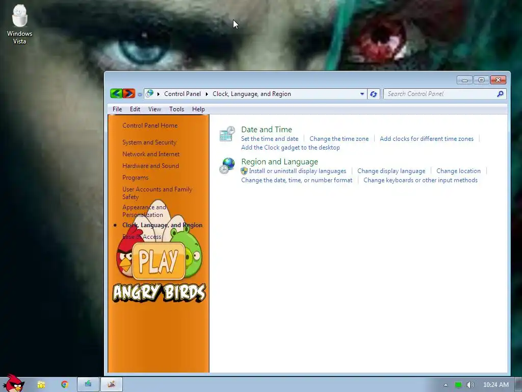Click Control Panel in the breadcrumb
Screen dimensions: 522x392
click(182, 94)
